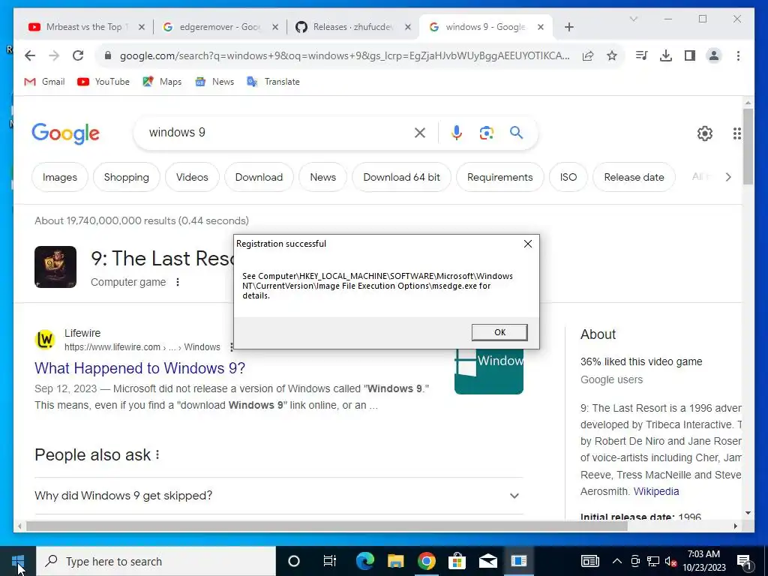
Task: Open Chrome downloads icon
Action: 666,55
